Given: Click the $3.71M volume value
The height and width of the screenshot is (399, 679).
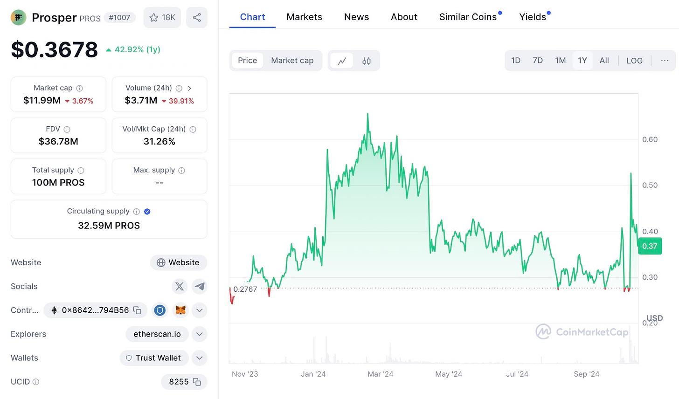Looking at the screenshot, I should tap(141, 100).
